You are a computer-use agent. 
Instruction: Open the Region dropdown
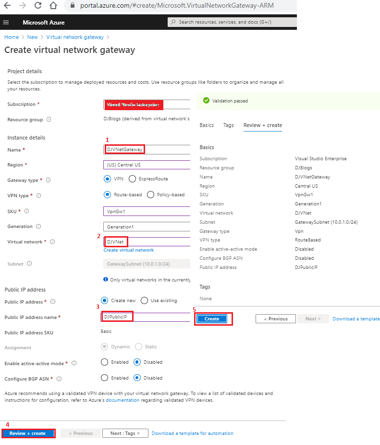[x=147, y=165]
